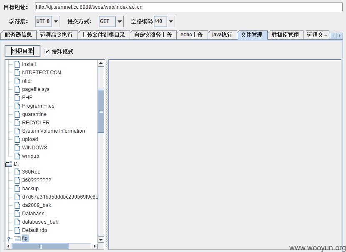Select the Default.rdp entry name
346x252 pixels.
[x=35, y=230]
